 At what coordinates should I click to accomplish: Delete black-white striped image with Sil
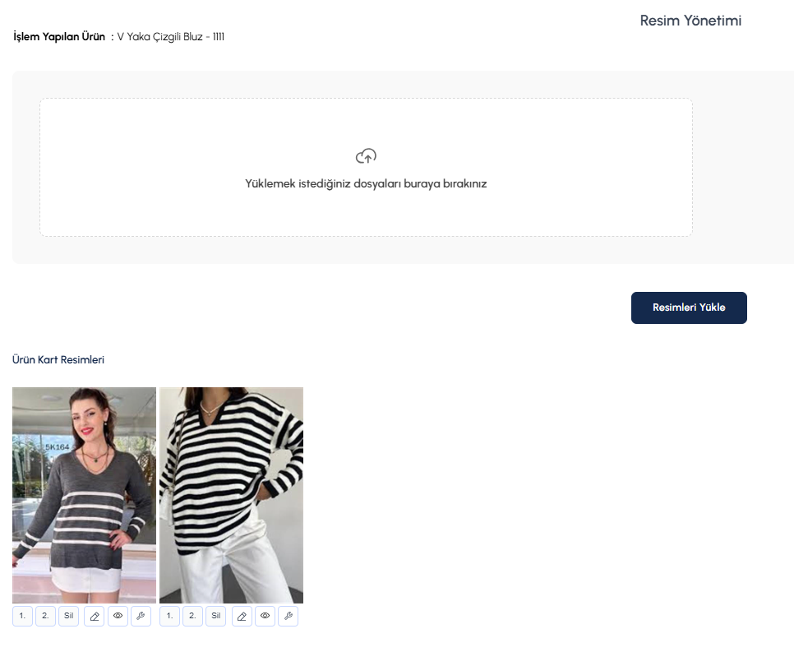216,616
